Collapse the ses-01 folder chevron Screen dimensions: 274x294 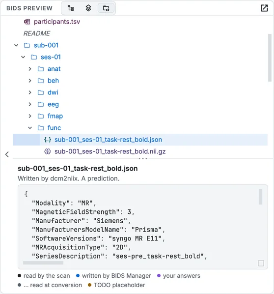[23, 57]
